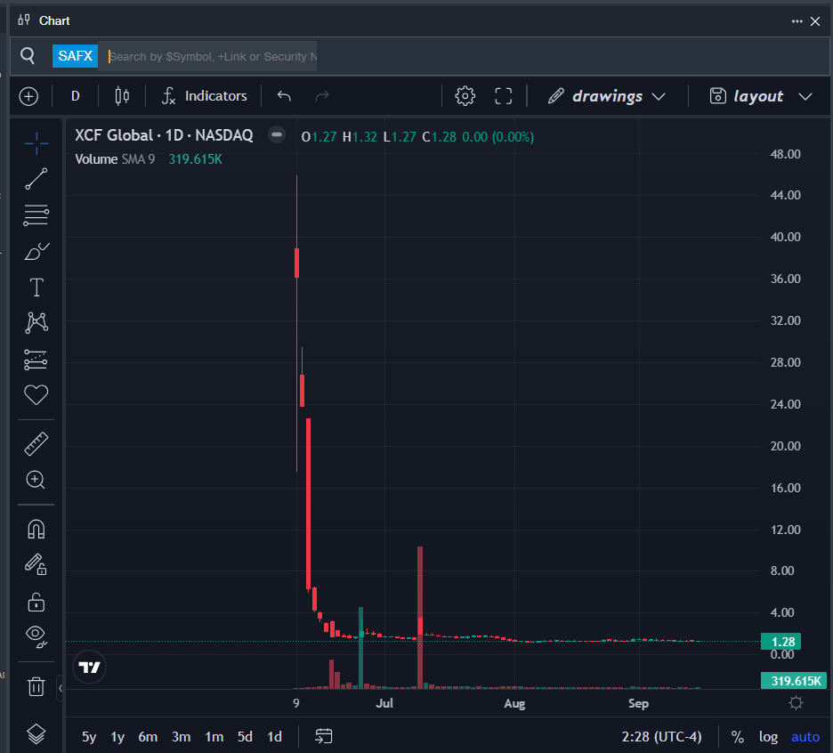The width and height of the screenshot is (833, 753).
Task: Click the zoom in magnifier tool
Action: coord(36,480)
